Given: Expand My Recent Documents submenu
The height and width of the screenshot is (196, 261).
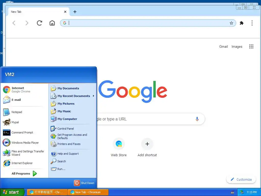Looking at the screenshot, I should click(x=73, y=96).
